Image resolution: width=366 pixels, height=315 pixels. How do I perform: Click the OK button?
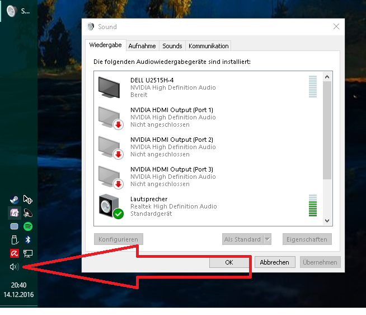pos(229,262)
